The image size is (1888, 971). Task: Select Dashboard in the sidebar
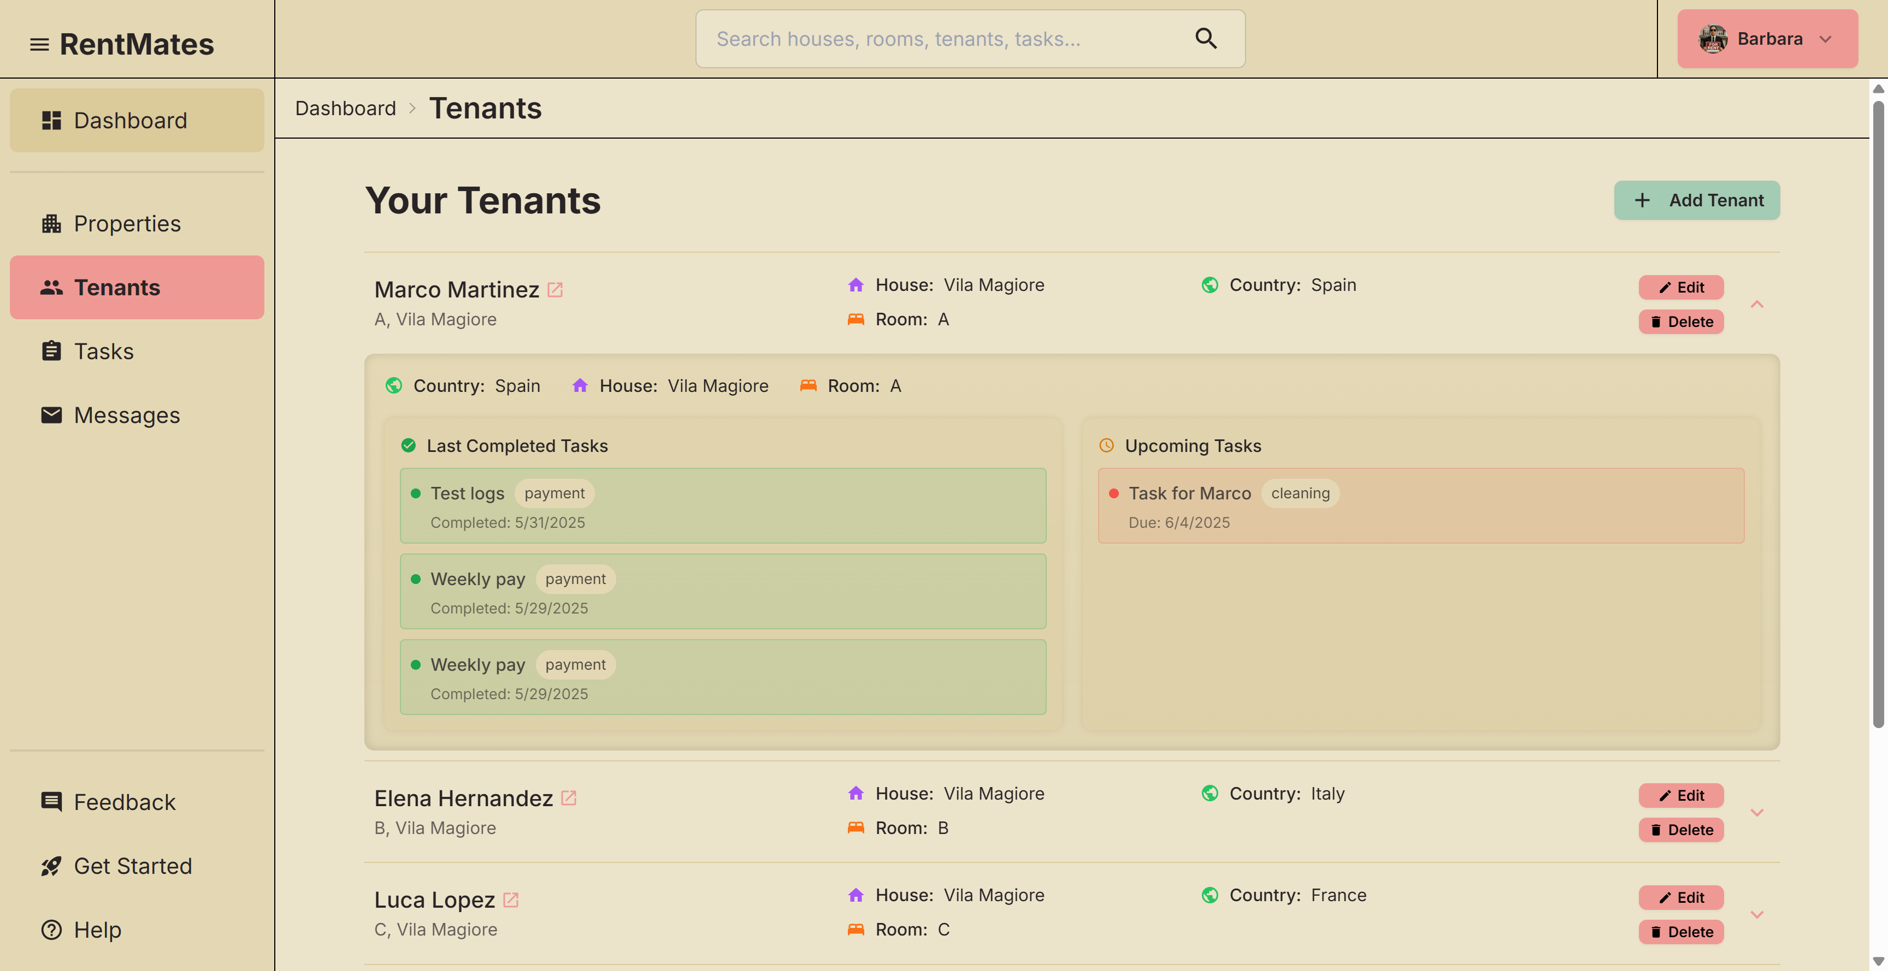click(x=131, y=120)
